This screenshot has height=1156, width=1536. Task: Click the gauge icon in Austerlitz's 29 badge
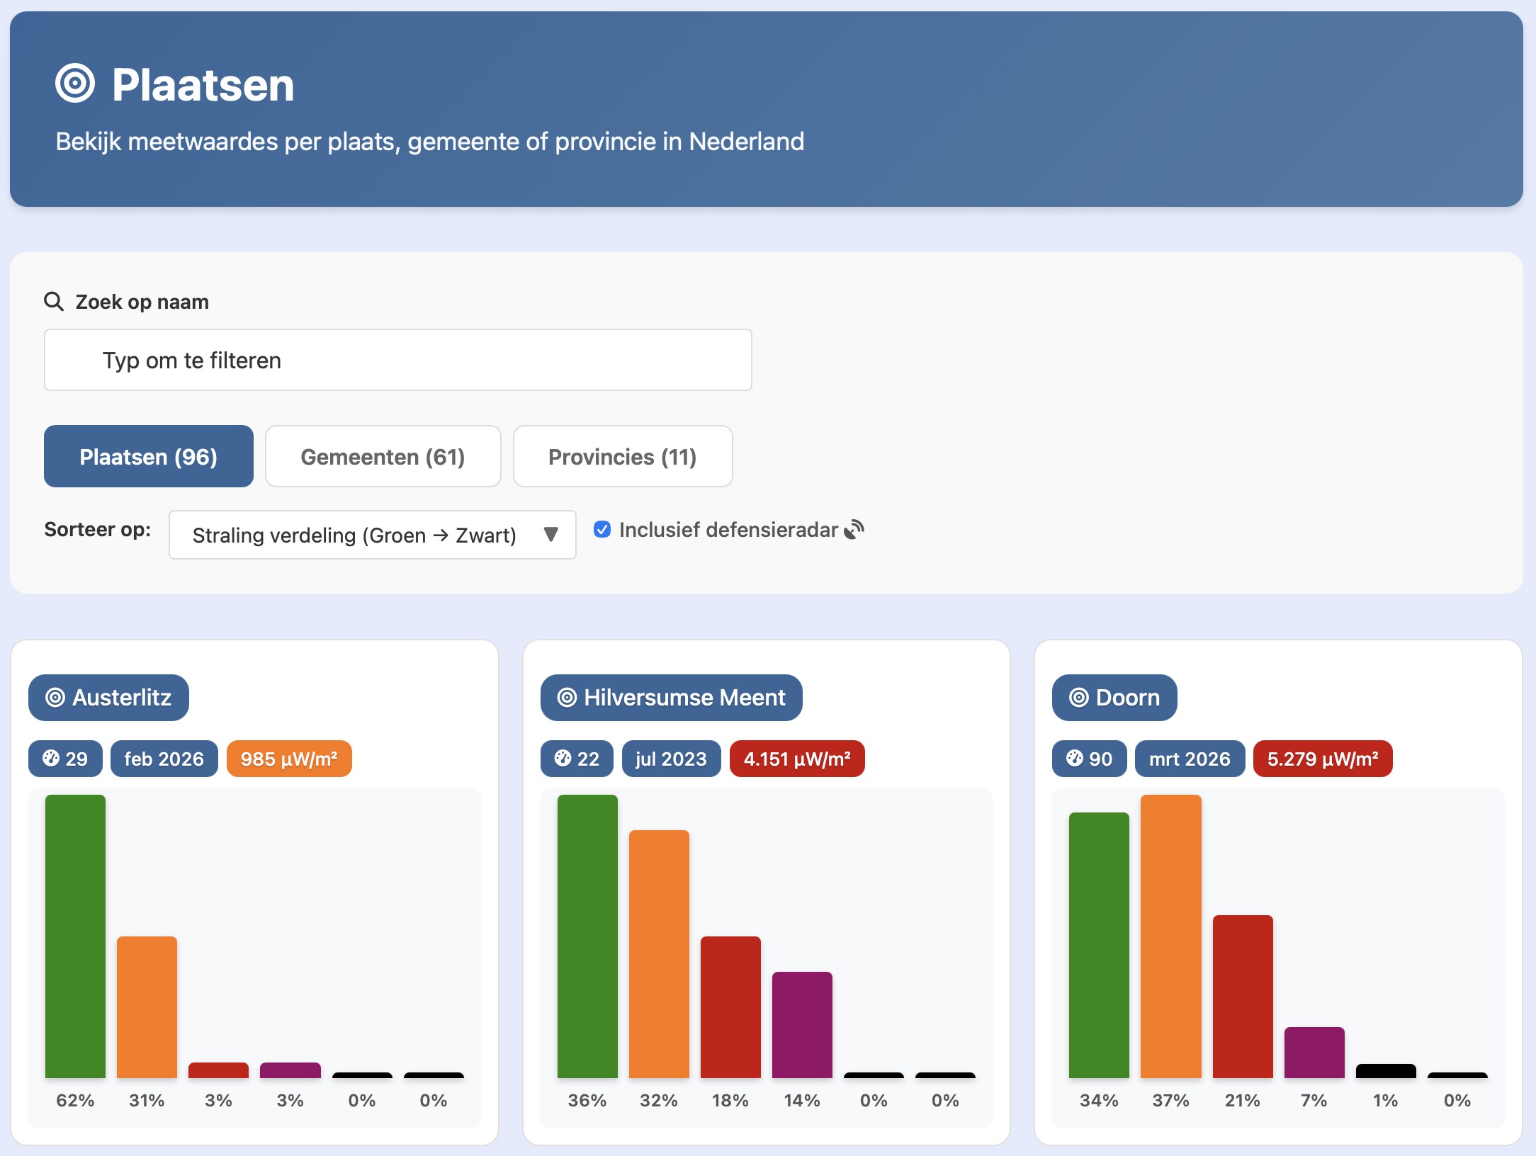tap(51, 759)
